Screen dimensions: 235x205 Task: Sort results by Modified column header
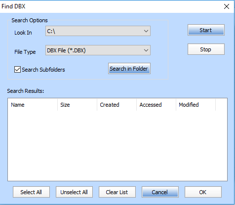(196, 105)
